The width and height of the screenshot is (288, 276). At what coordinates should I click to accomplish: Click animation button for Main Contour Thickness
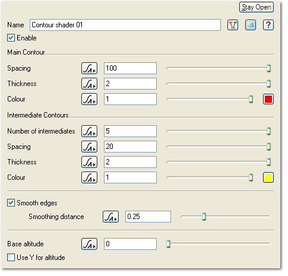coord(89,84)
